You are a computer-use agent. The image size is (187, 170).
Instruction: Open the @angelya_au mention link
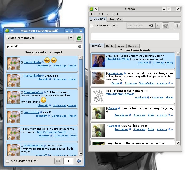tap(116, 73)
